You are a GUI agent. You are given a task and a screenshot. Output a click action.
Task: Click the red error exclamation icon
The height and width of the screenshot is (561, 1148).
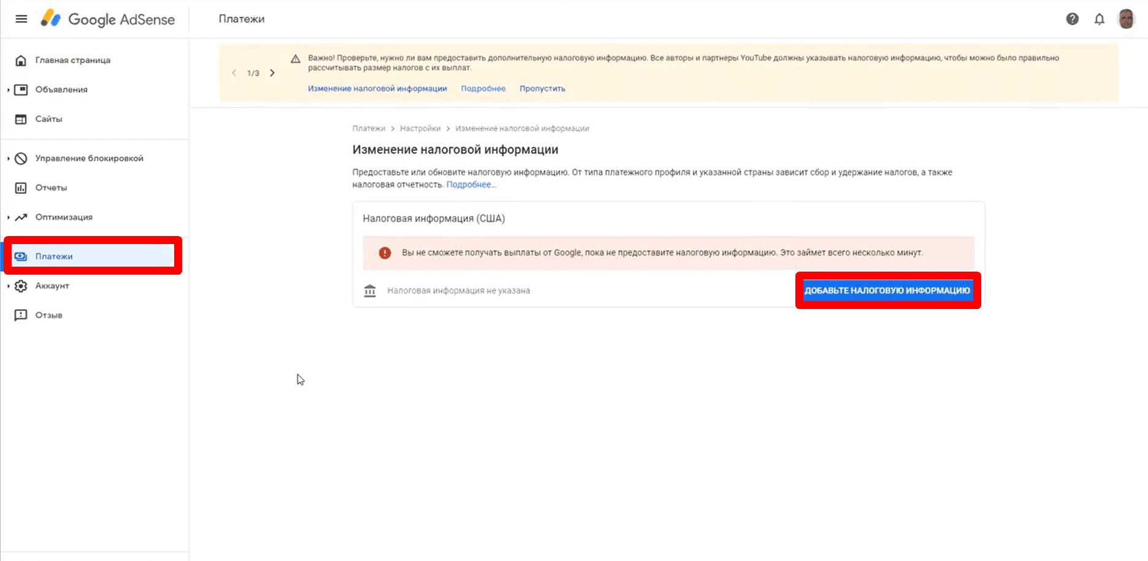click(385, 253)
